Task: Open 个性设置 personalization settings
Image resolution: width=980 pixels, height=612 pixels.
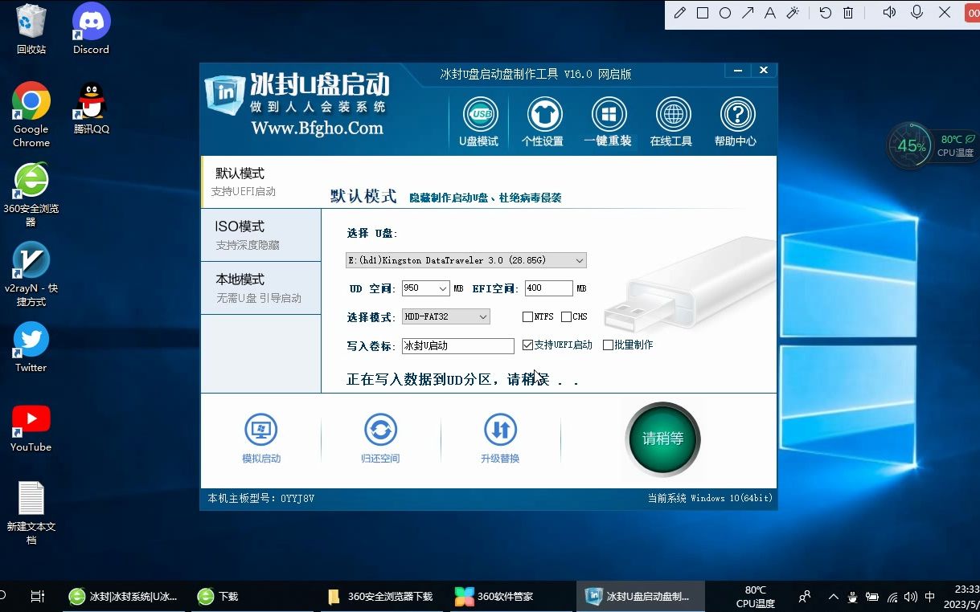Action: tap(543, 119)
